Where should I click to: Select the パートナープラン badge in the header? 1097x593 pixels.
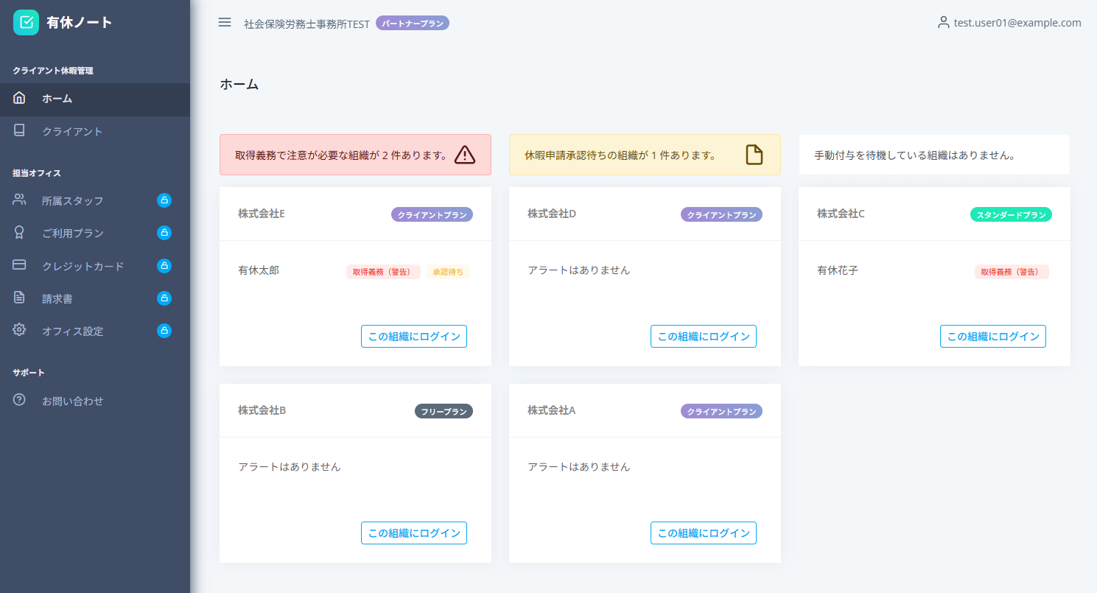[412, 23]
